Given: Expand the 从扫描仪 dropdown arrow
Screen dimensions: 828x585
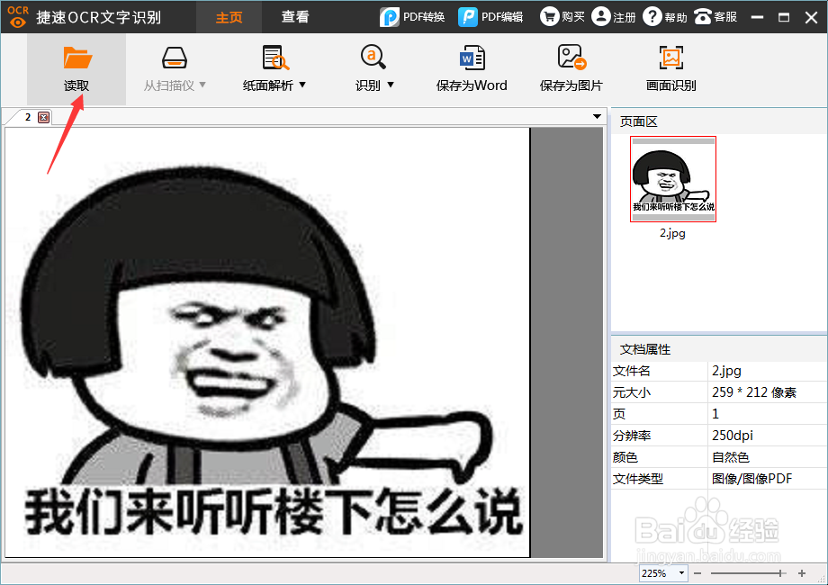Looking at the screenshot, I should click(201, 86).
